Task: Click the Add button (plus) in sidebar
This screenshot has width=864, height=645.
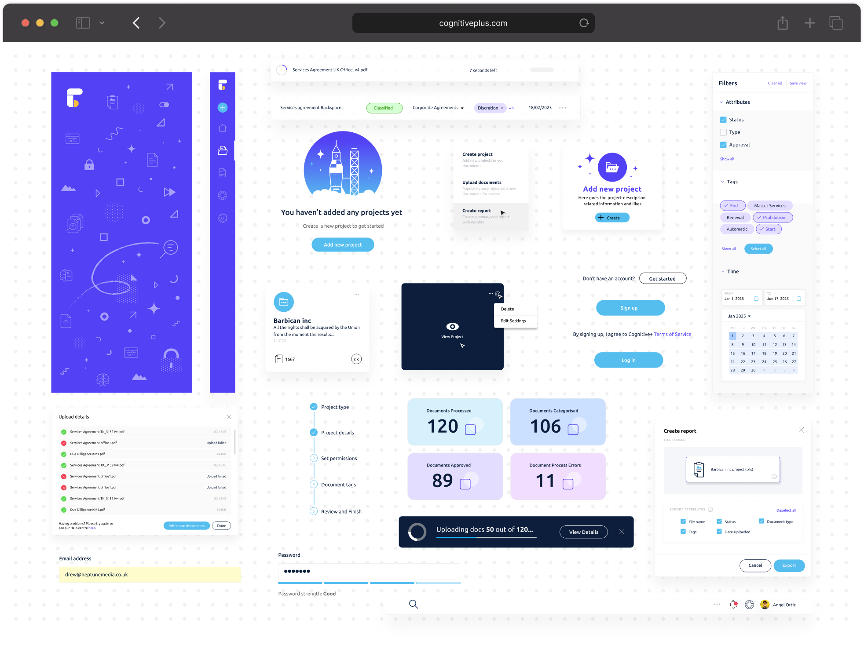Action: coord(223,107)
